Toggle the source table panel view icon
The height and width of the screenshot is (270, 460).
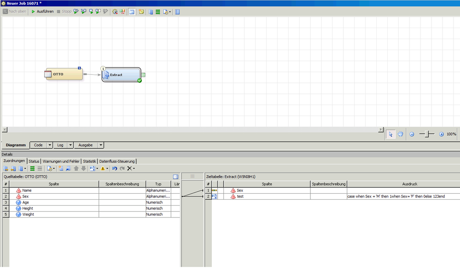pos(175,177)
